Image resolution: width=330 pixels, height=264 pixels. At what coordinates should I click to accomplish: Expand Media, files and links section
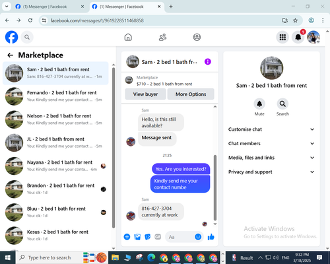click(271, 158)
